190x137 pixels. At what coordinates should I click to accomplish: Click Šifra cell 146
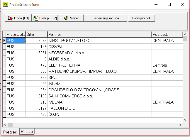pos(37,47)
